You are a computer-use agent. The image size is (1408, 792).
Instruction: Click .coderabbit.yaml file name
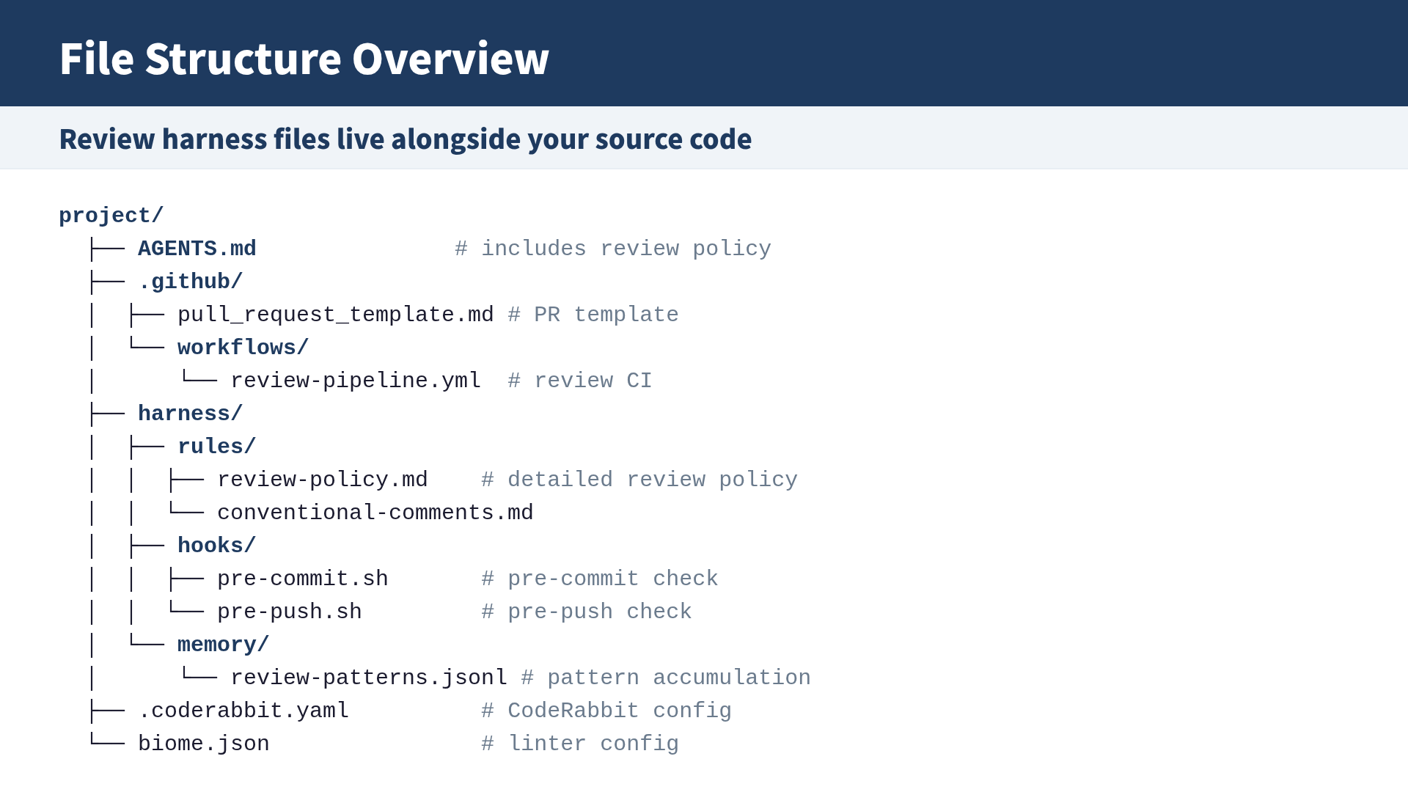click(x=243, y=711)
